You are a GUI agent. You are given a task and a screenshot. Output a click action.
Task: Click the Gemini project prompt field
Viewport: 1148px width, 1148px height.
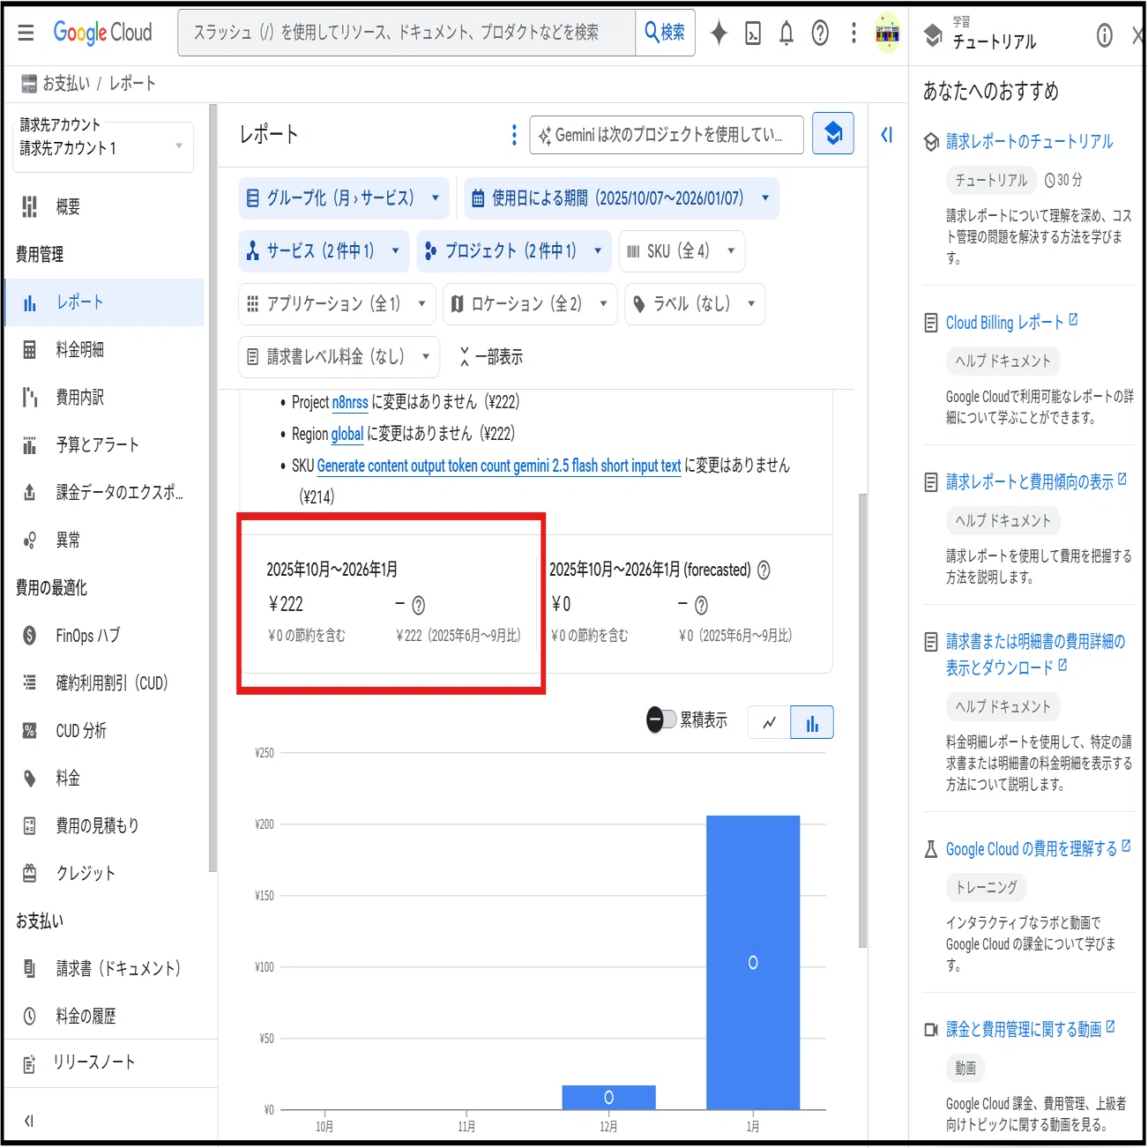(667, 135)
